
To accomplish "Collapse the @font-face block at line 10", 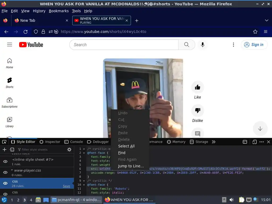I will [84, 185].
